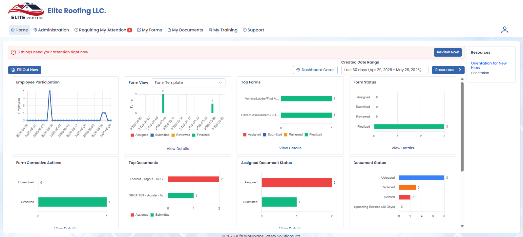Click the Support info circle icon
The height and width of the screenshot is (237, 523).
(245, 30)
